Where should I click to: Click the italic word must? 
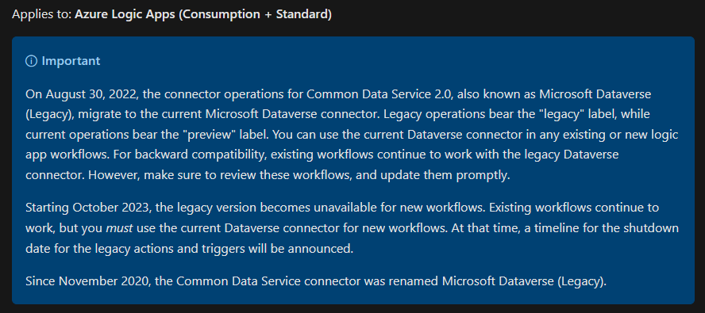click(x=119, y=228)
